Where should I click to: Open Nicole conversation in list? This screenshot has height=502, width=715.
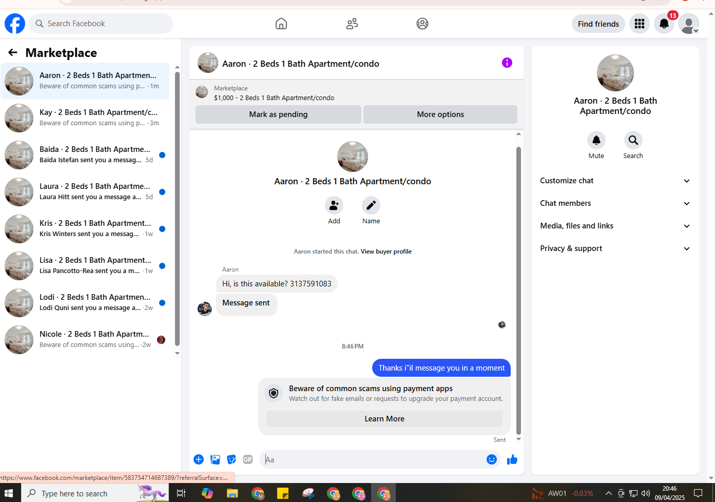[85, 340]
